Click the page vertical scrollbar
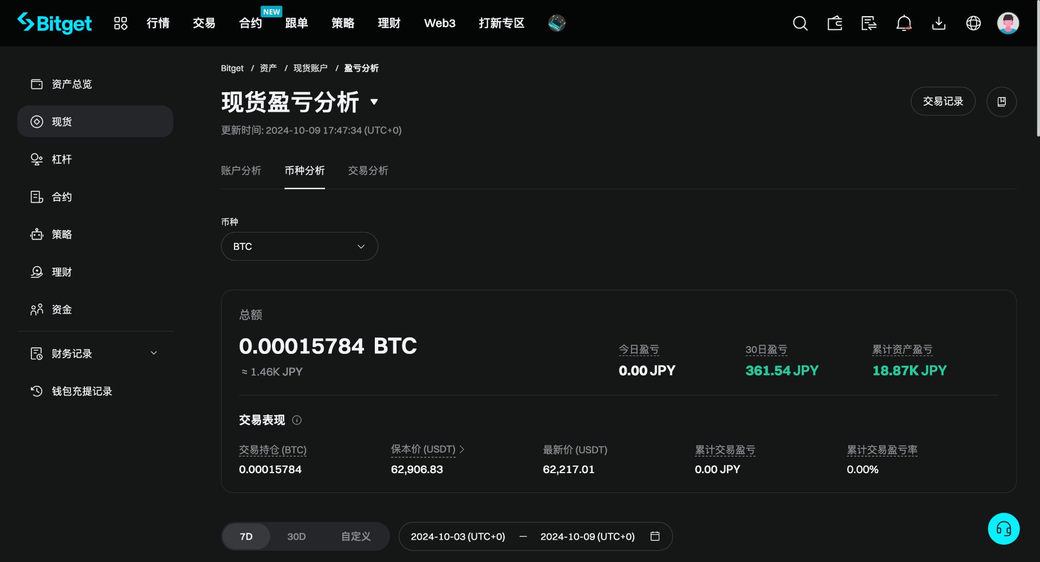Image resolution: width=1040 pixels, height=562 pixels. click(1037, 68)
